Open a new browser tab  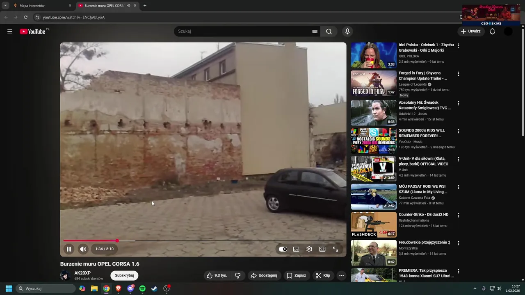click(x=145, y=6)
